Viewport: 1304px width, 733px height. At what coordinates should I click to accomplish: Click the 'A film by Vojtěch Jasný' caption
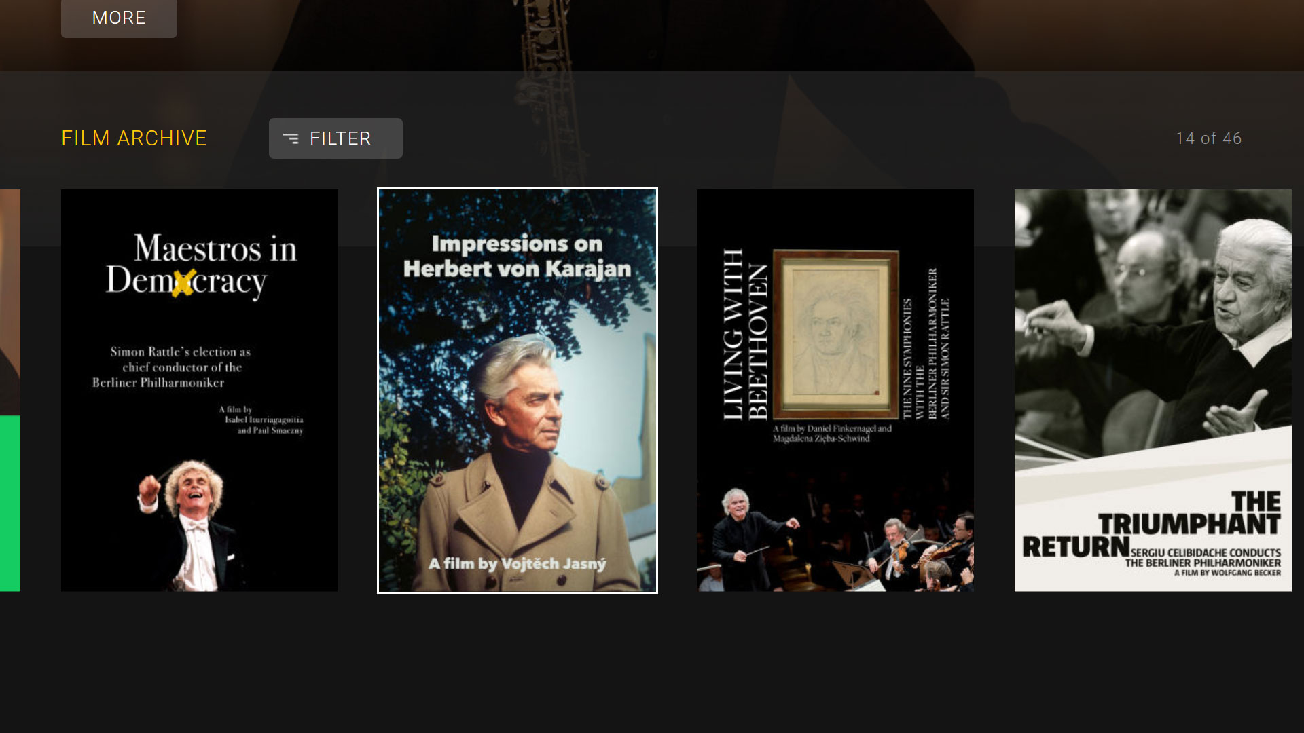click(518, 563)
